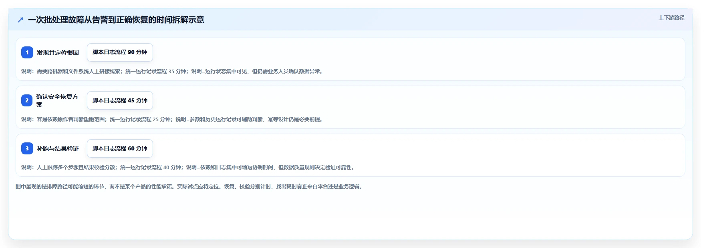
Task: Select step number 3 badge
Action: 27,148
